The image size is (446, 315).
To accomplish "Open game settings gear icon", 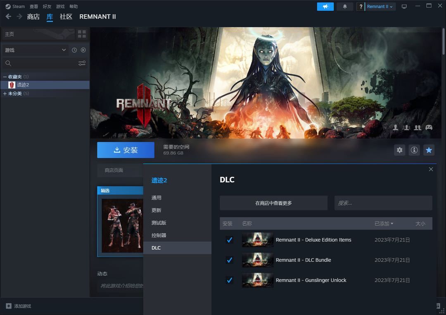I will click(399, 150).
